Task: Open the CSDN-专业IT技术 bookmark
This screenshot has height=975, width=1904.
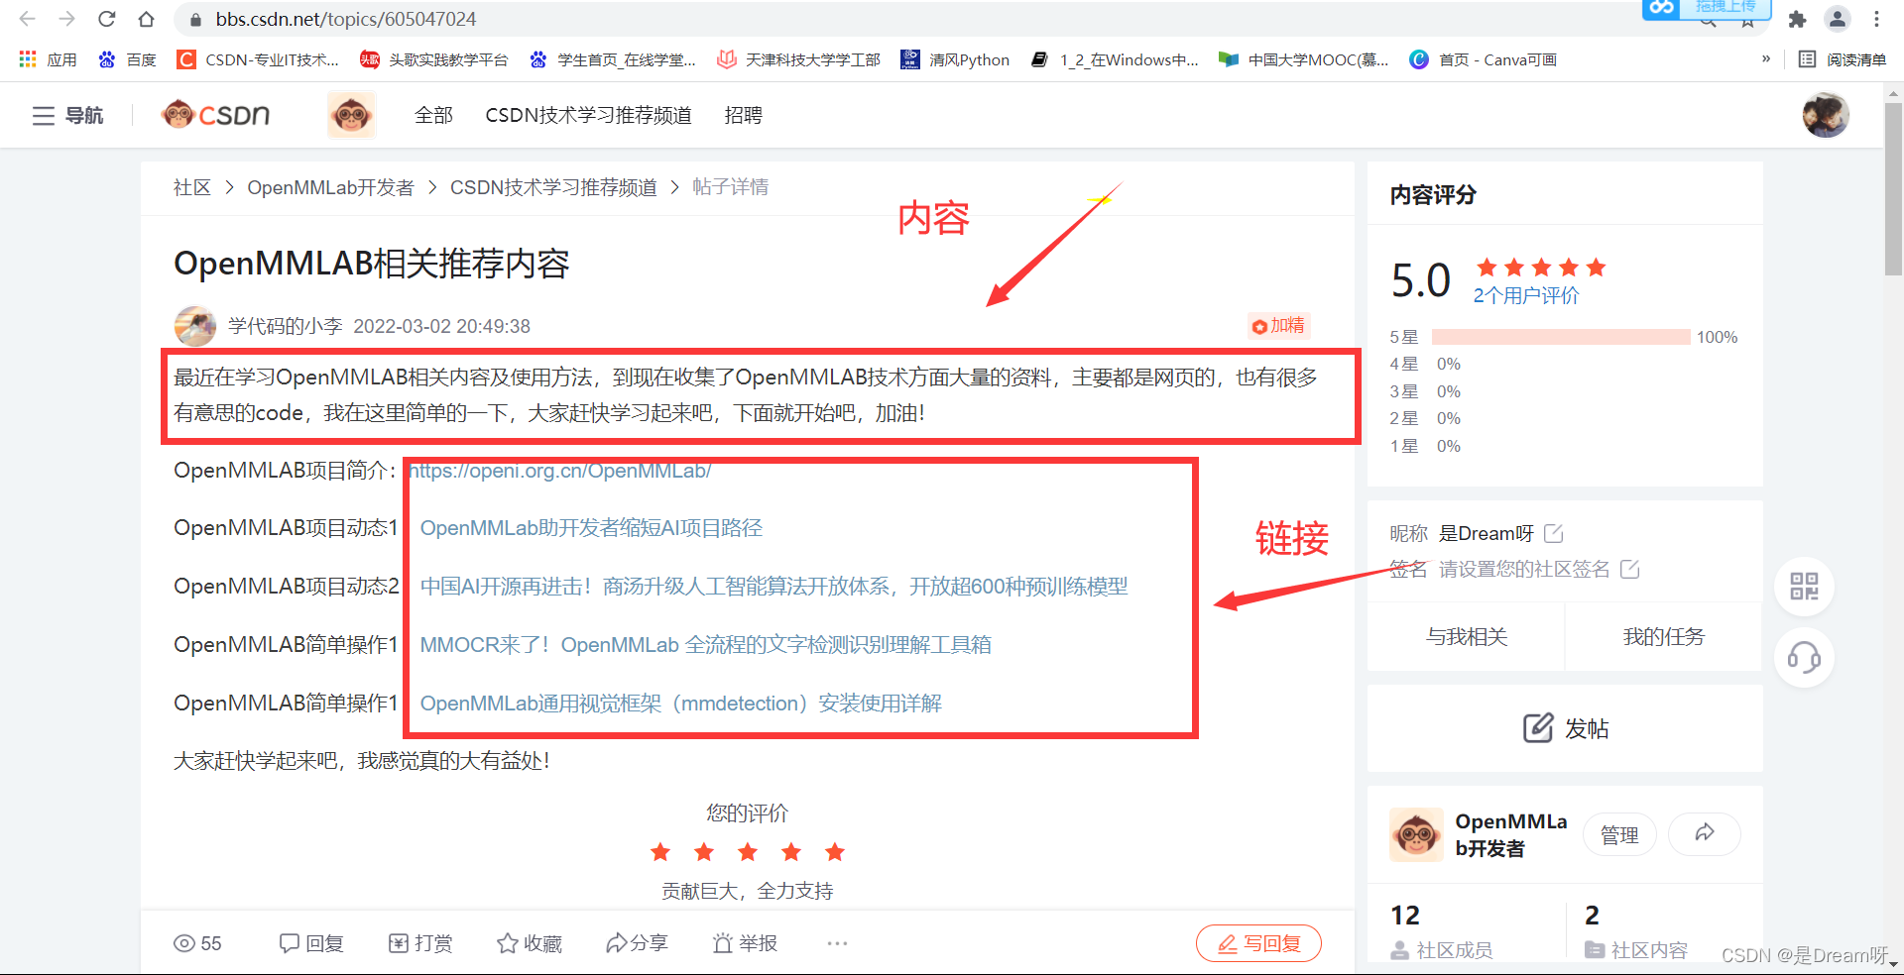Action: pos(258,59)
